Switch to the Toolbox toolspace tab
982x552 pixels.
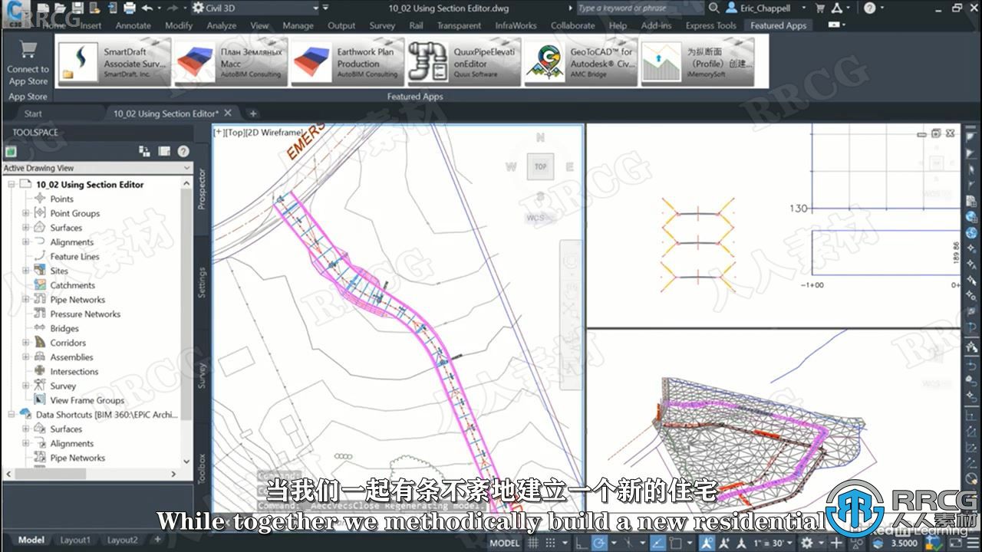click(x=203, y=468)
